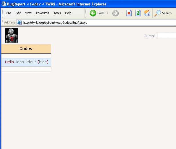Open the Help menu
176x149 pixels.
68,13
